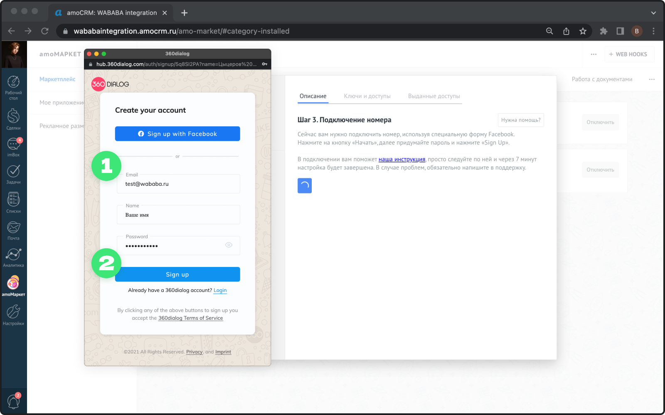
Task: Open Списки section in sidebar
Action: (13, 203)
